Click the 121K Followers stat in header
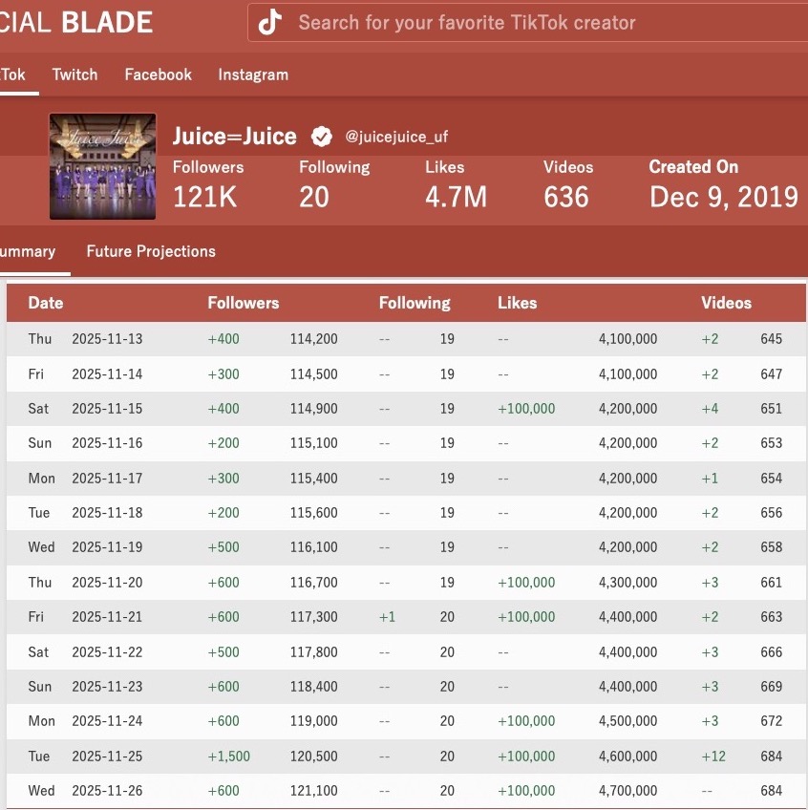The image size is (808, 810). [204, 197]
